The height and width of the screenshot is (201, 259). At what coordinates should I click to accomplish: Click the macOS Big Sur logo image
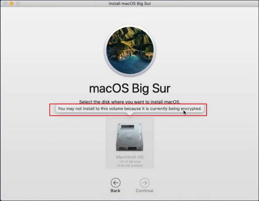point(130,50)
